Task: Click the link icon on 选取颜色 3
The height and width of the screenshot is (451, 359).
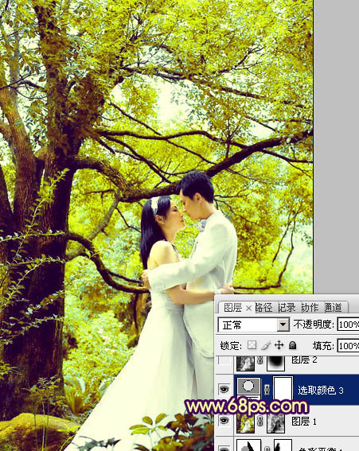Action: pos(267,390)
